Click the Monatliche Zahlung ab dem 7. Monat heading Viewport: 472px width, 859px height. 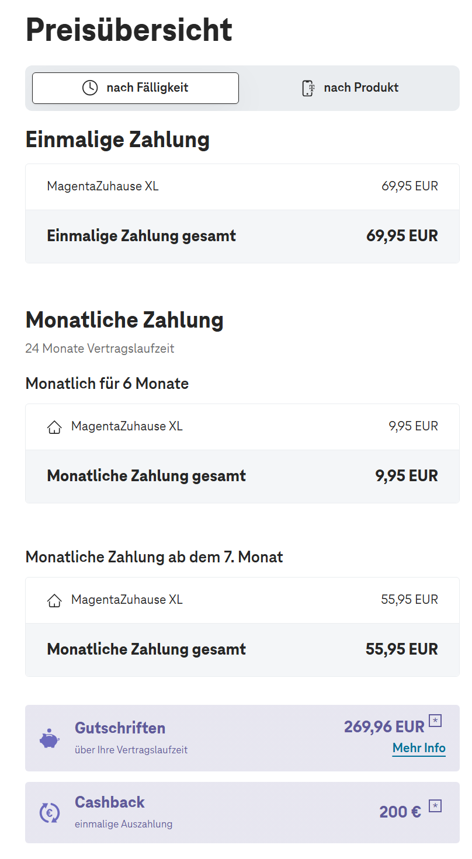[x=154, y=557]
